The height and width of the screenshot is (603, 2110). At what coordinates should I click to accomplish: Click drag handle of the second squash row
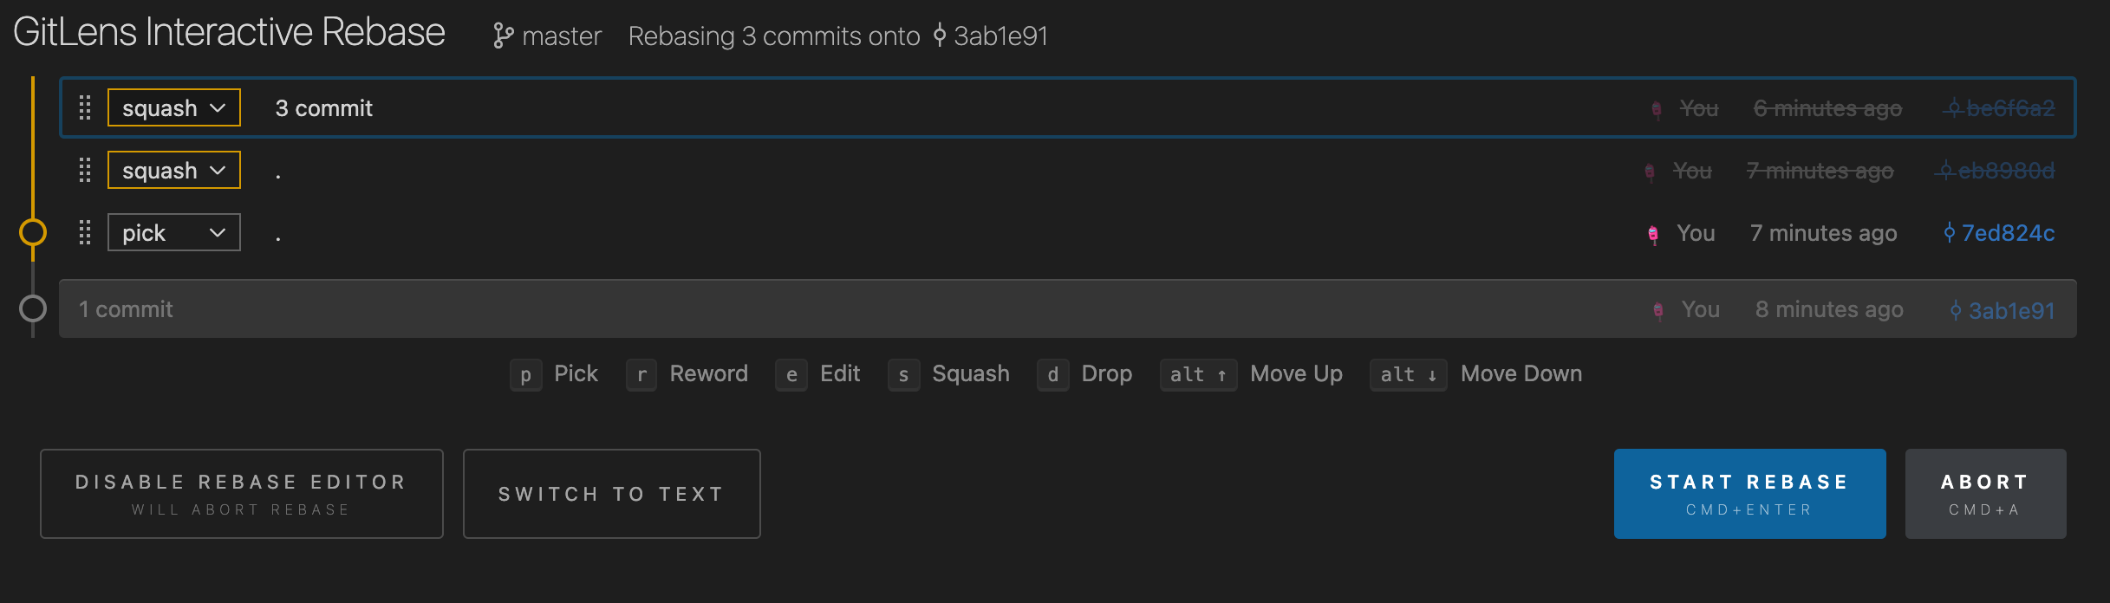tap(85, 171)
